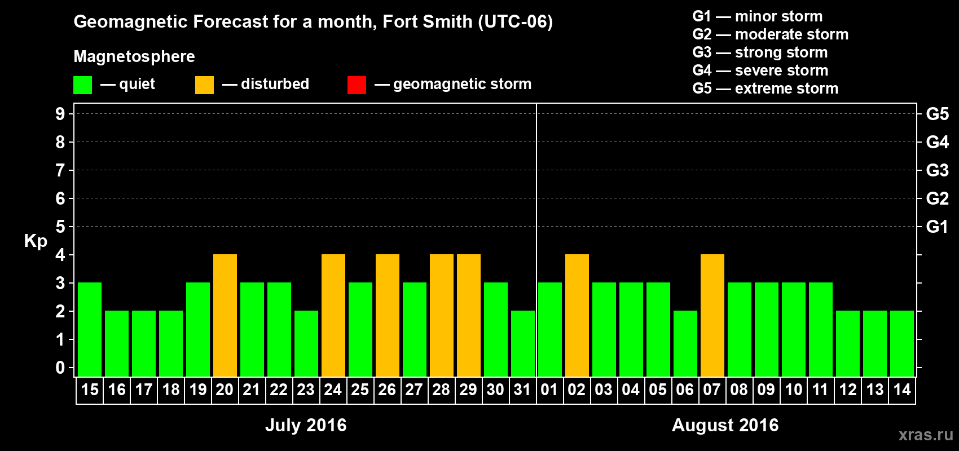Click the Kp axis value 9

(x=60, y=114)
